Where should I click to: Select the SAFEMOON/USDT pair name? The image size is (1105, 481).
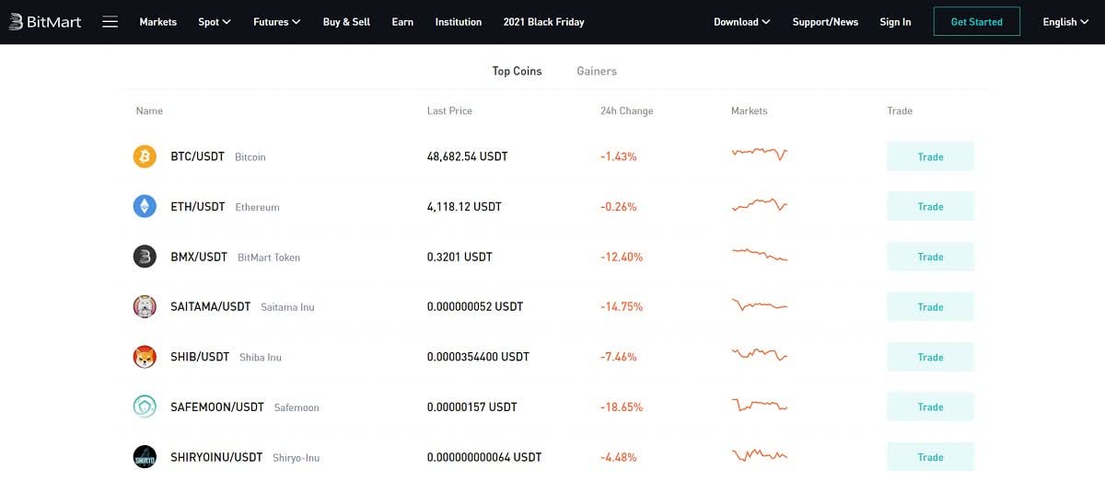coord(217,407)
